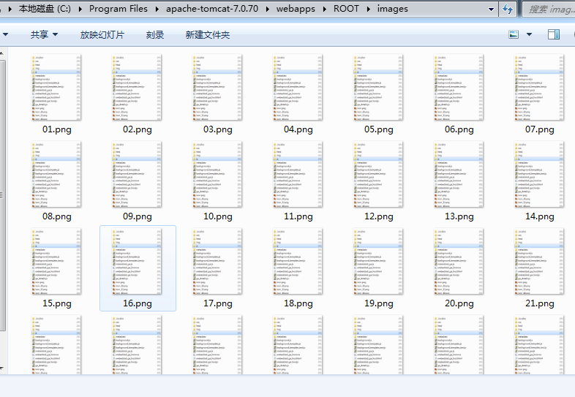Click the left pane scroll down arrow
Screen dimensions: 575x397
click(2, 368)
